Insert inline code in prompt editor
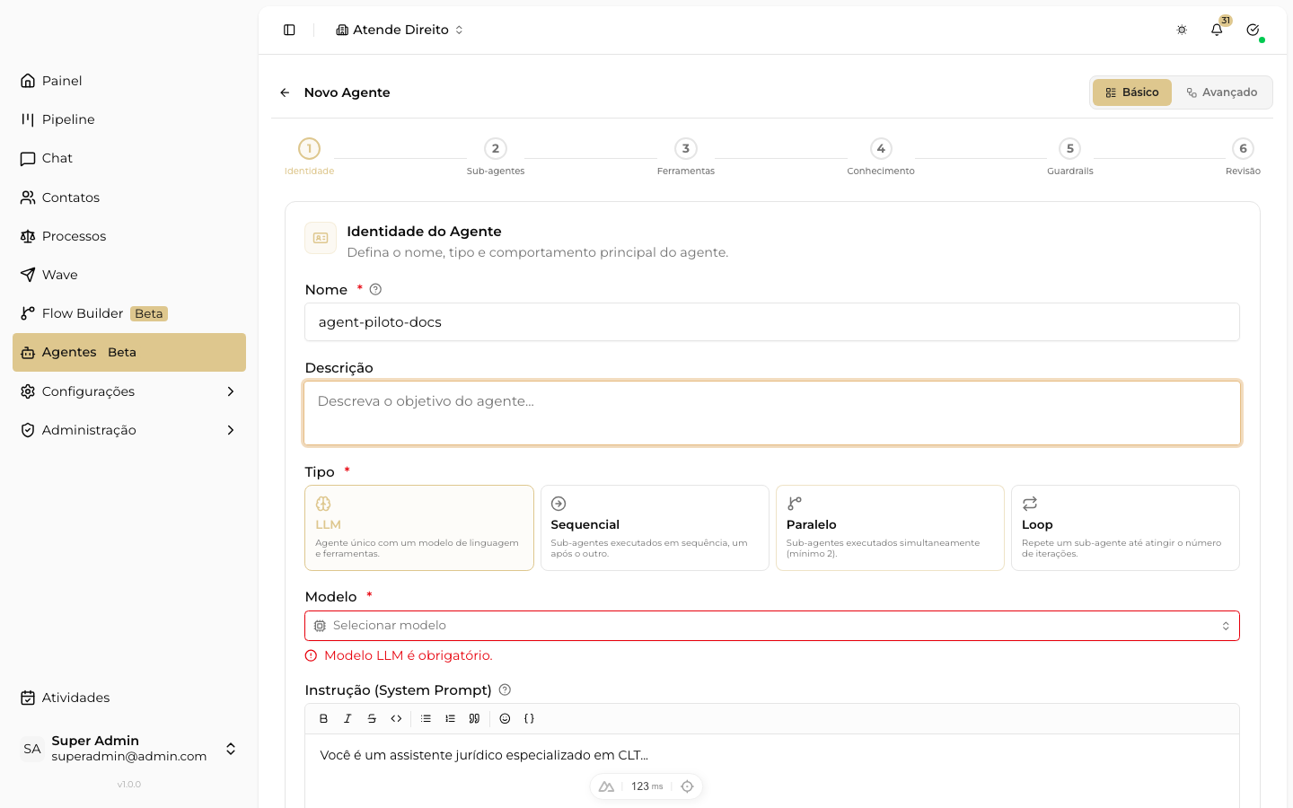 (x=396, y=718)
